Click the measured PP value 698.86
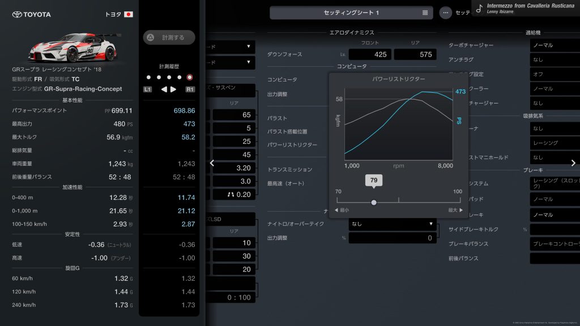Image resolution: width=580 pixels, height=326 pixels. (184, 110)
